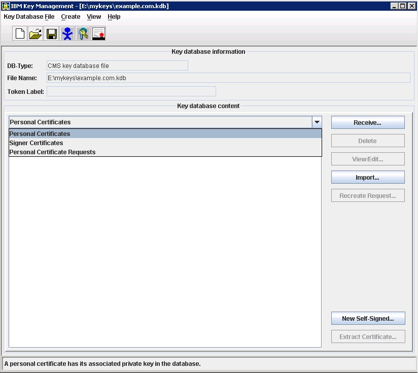This screenshot has height=373, width=418.
Task: Open the certificate document toolbar icon
Action: coord(98,33)
